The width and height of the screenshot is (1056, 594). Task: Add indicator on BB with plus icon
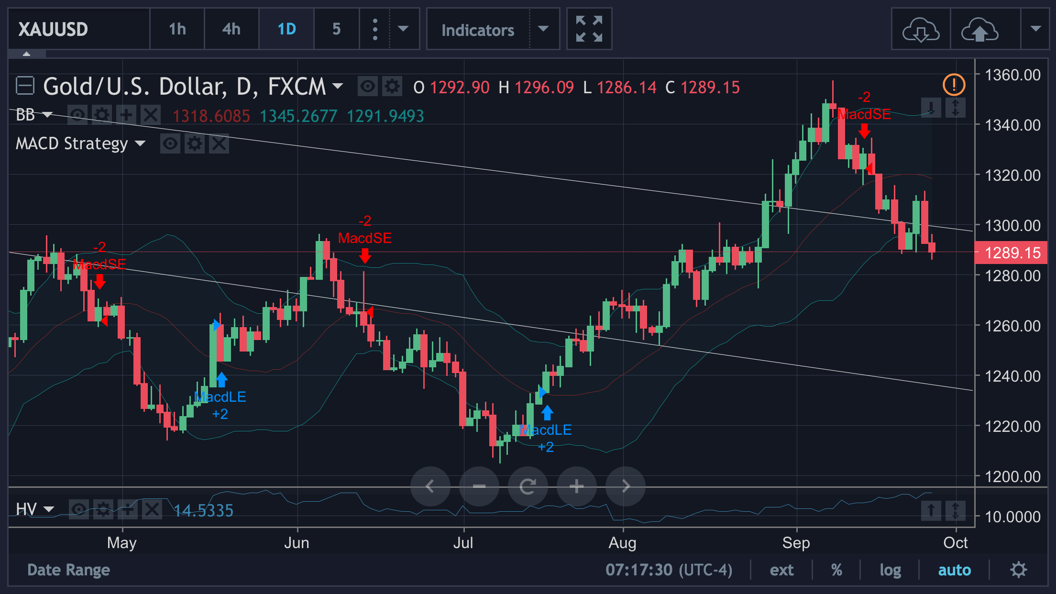(126, 115)
